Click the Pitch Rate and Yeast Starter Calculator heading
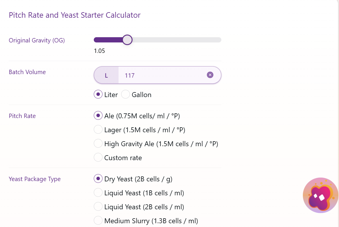339x227 pixels. [x=75, y=15]
